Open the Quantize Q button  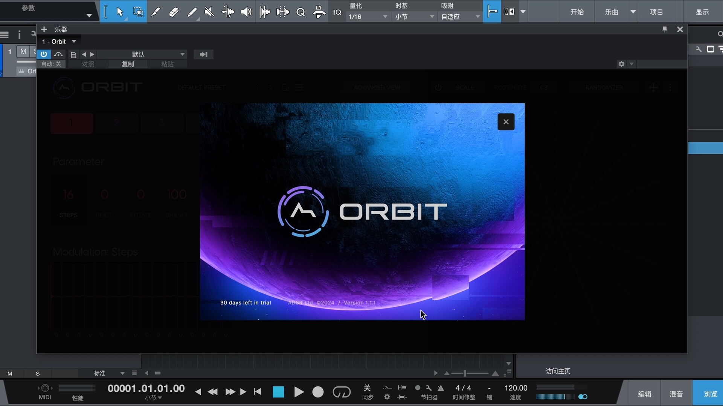tap(300, 12)
